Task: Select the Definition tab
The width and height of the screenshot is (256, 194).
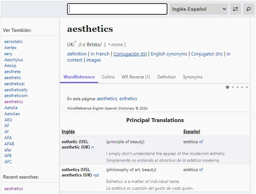Action: (166, 77)
